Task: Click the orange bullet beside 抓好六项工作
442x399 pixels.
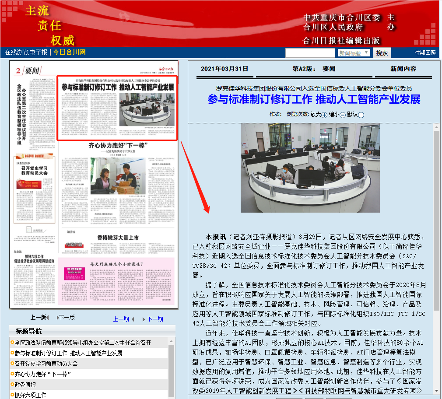Action: (12, 395)
